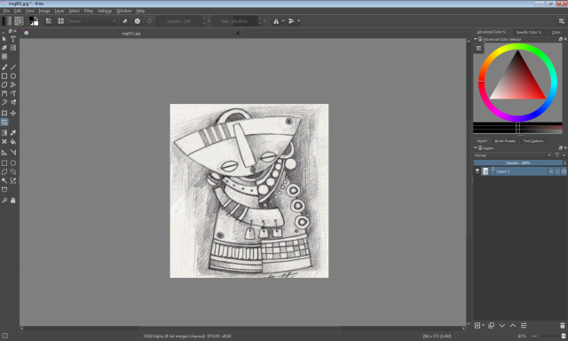Viewport: 568px width, 341px height.
Task: Open the Settings menu
Action: [x=105, y=11]
